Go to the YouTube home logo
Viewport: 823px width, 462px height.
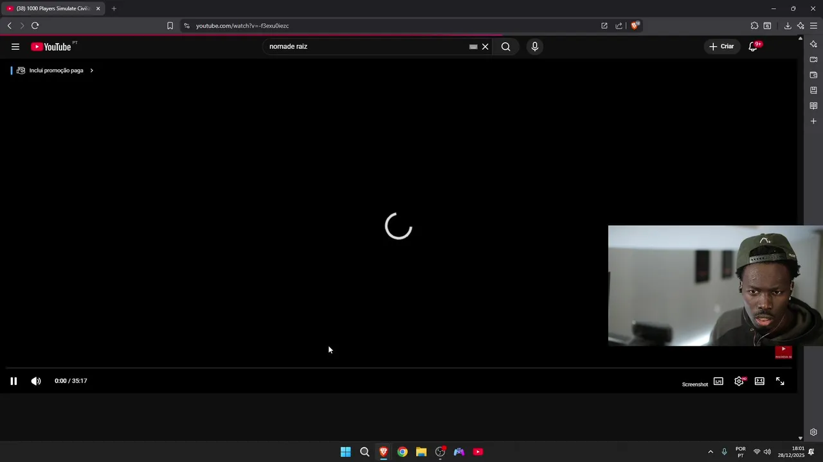pyautogui.click(x=51, y=46)
